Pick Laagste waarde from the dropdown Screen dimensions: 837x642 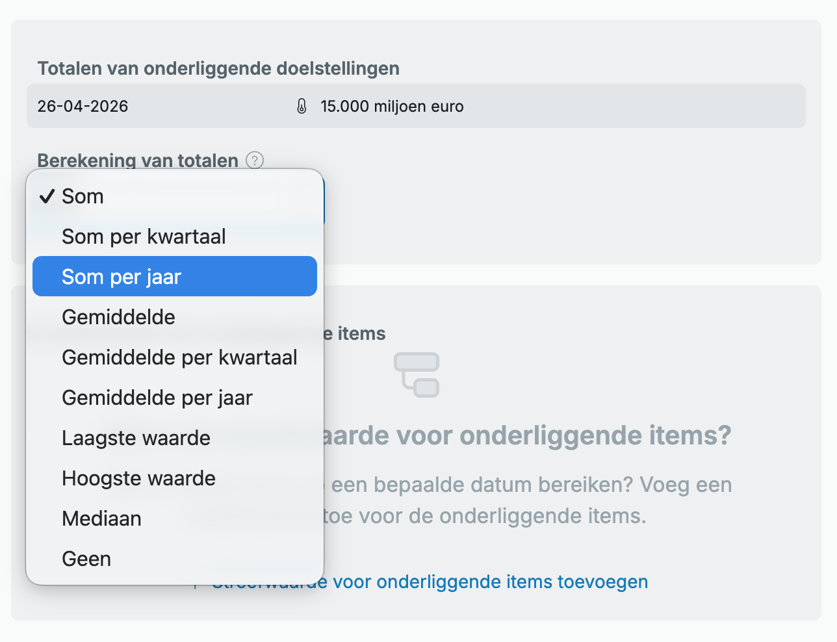point(136,438)
